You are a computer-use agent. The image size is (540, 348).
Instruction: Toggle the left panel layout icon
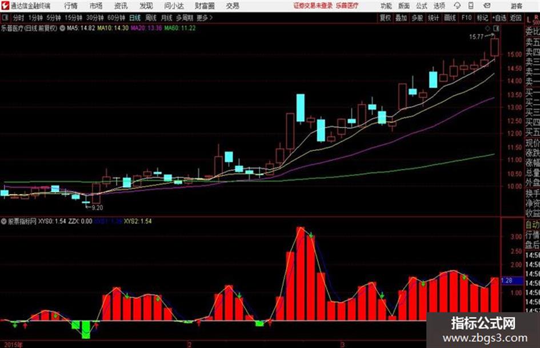[5, 18]
